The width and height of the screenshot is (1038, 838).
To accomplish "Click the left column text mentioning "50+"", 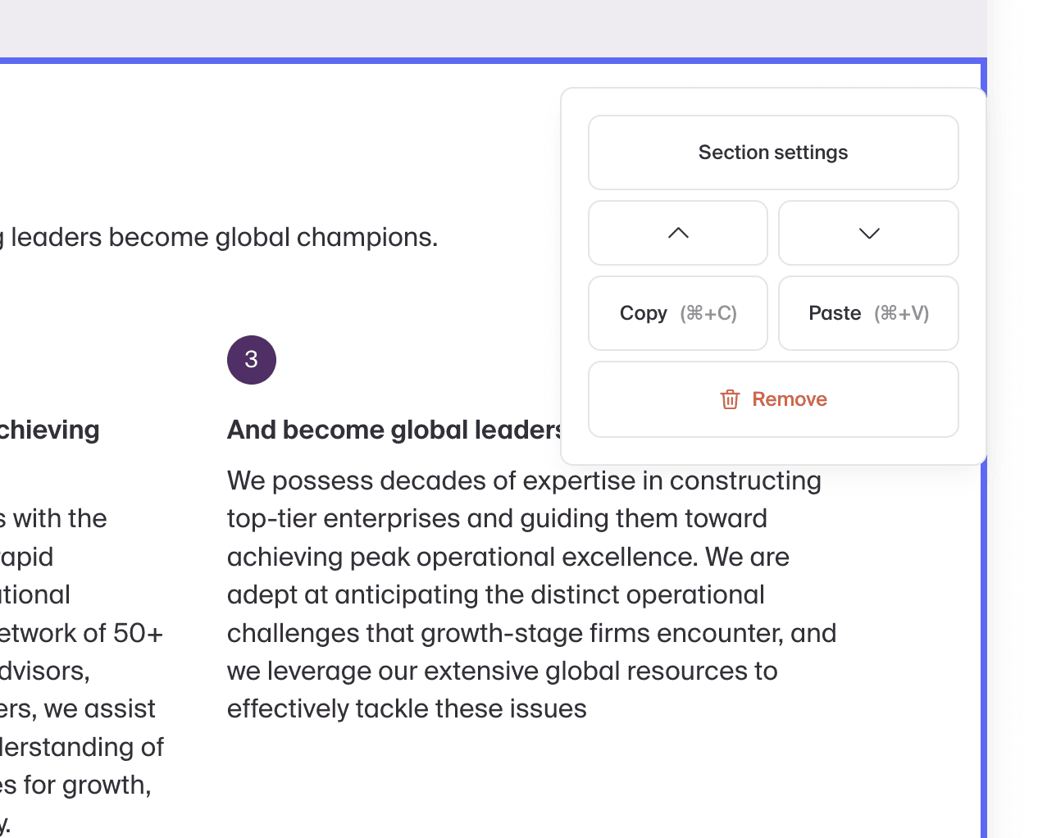I will point(82,633).
